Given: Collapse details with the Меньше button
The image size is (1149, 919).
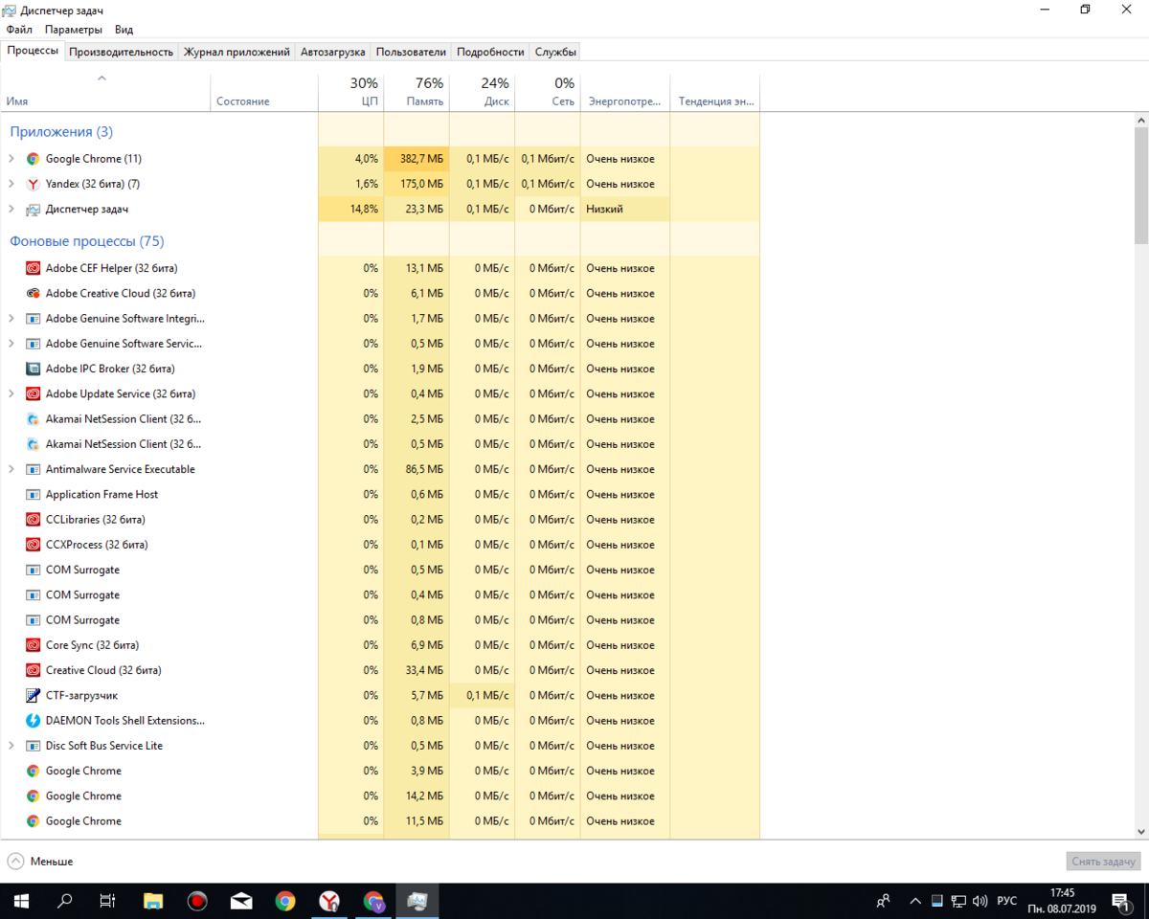Looking at the screenshot, I should [40, 862].
